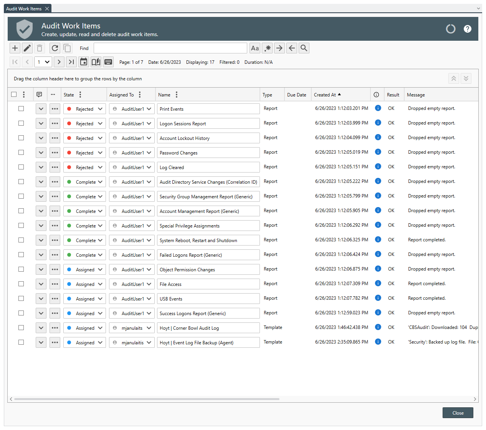Sort by the Created At column header
The width and height of the screenshot is (486, 430).
coord(325,95)
